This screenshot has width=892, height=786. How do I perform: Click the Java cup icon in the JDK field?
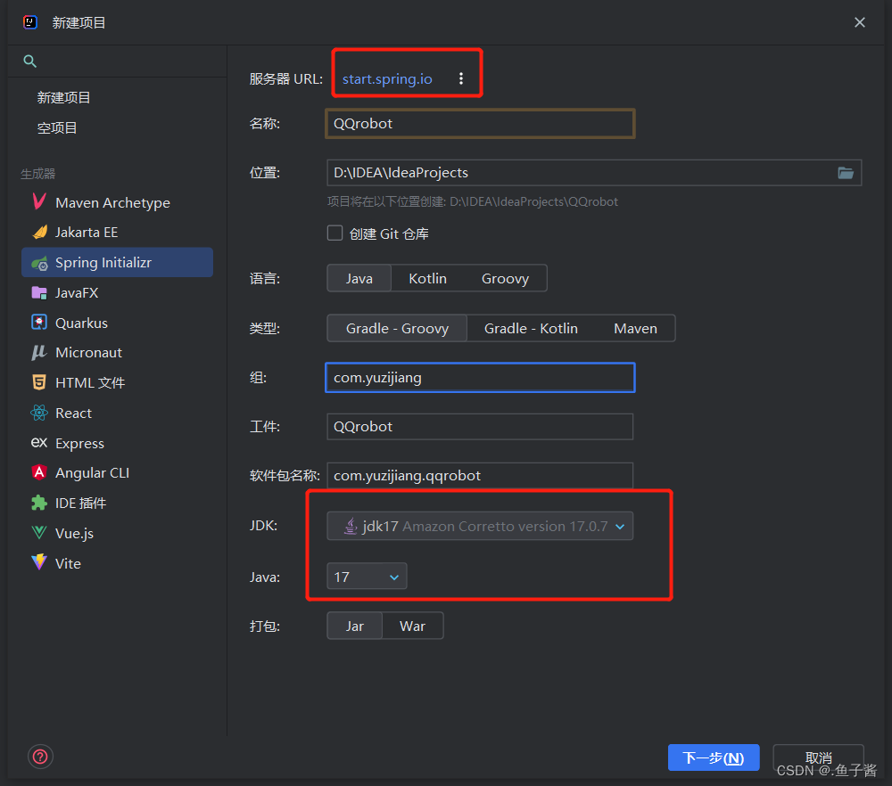(351, 527)
